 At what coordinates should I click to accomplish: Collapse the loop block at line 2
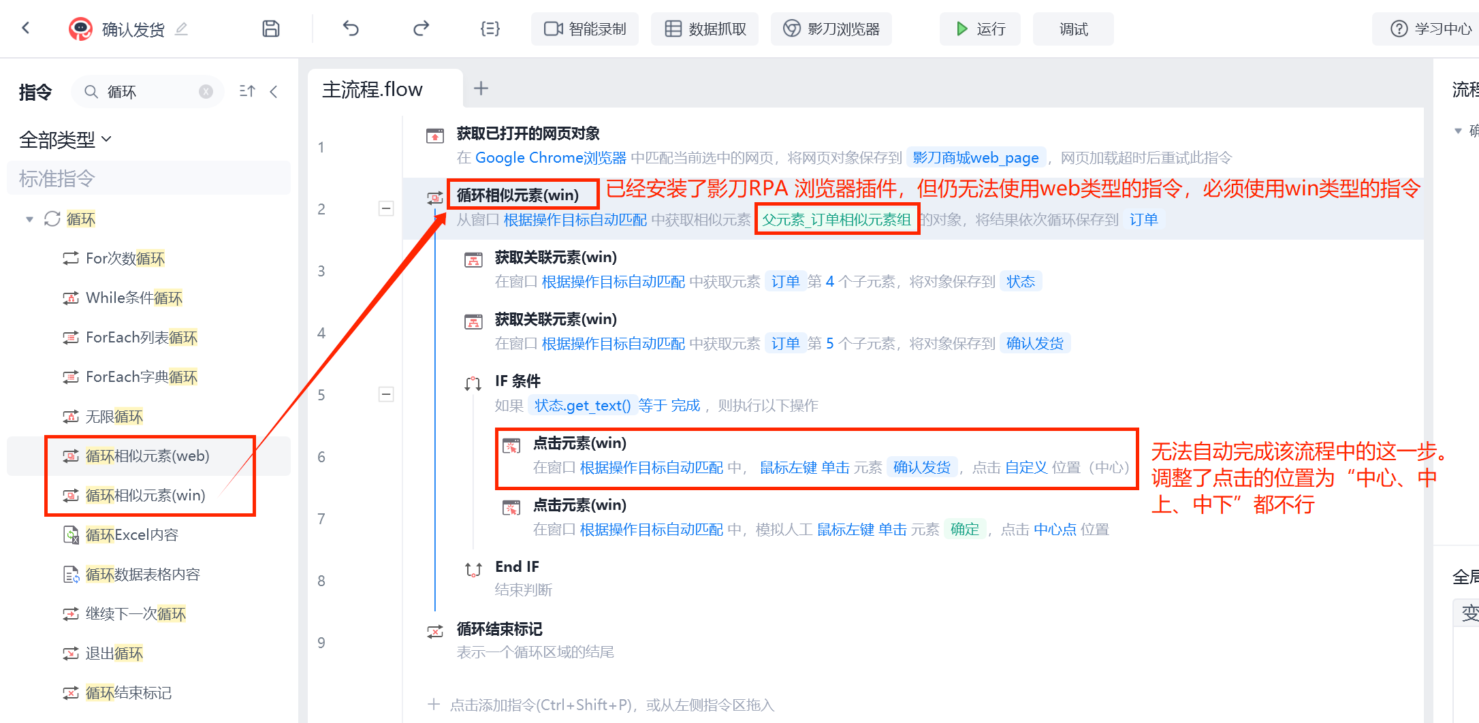[x=386, y=208]
